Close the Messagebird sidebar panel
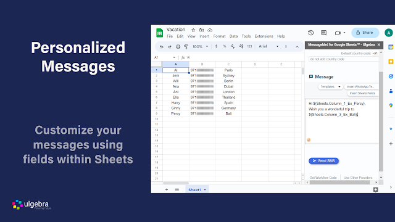The width and height of the screenshot is (395, 222). click(378, 44)
